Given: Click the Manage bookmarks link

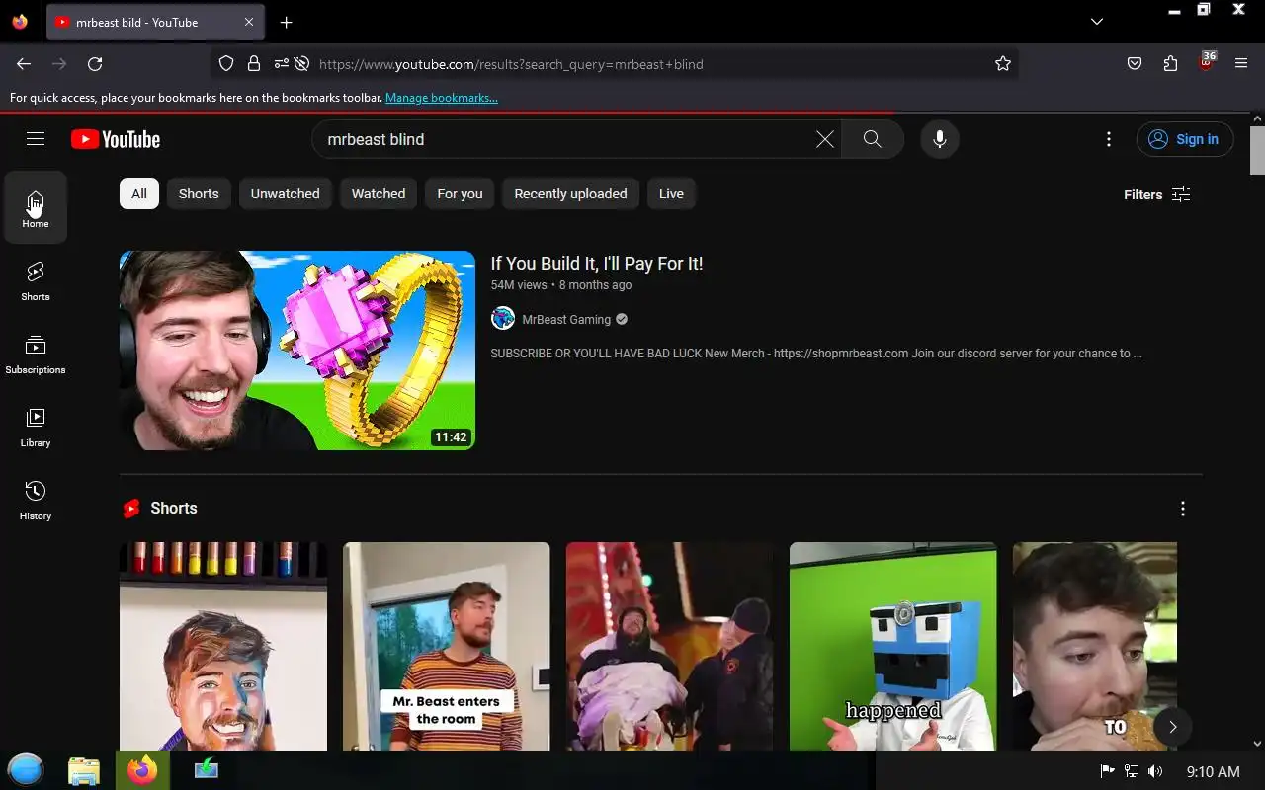Looking at the screenshot, I should 442,98.
